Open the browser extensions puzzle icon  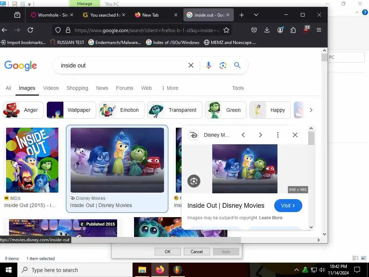click(293, 30)
